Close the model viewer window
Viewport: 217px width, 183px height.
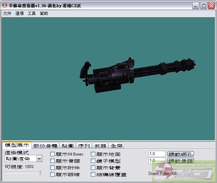tap(212, 6)
